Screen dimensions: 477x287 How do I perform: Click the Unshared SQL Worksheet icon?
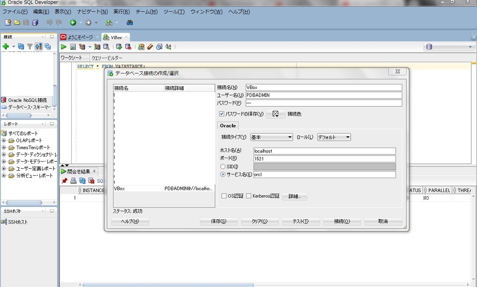[141, 47]
